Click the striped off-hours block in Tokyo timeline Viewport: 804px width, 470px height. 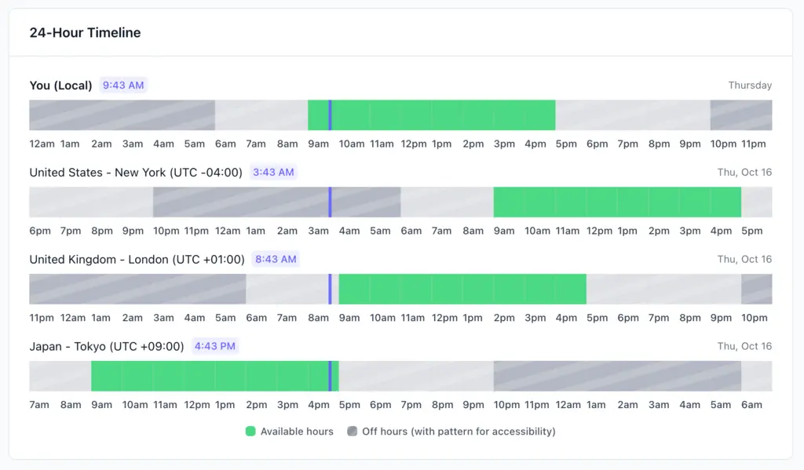(617, 377)
